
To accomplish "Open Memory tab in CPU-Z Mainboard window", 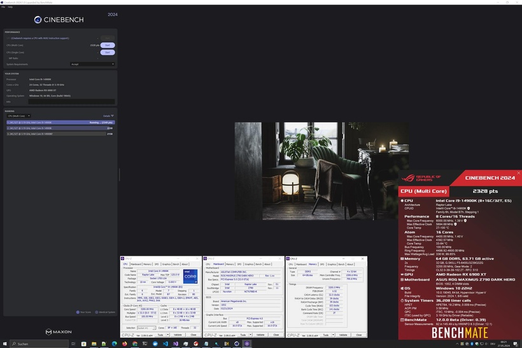I will [230, 264].
